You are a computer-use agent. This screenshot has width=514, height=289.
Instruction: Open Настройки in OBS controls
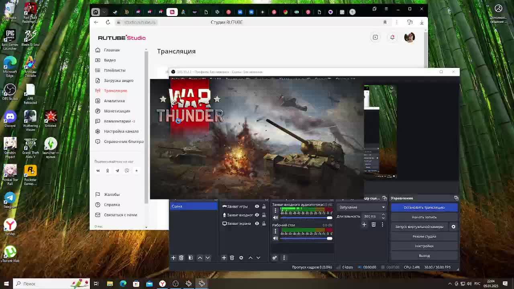coord(424,246)
